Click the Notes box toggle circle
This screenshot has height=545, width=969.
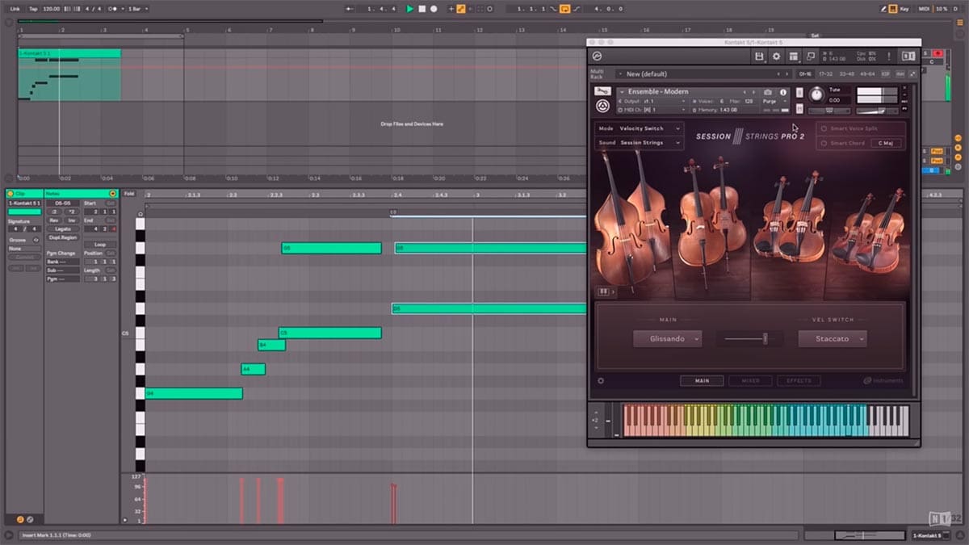(111, 194)
